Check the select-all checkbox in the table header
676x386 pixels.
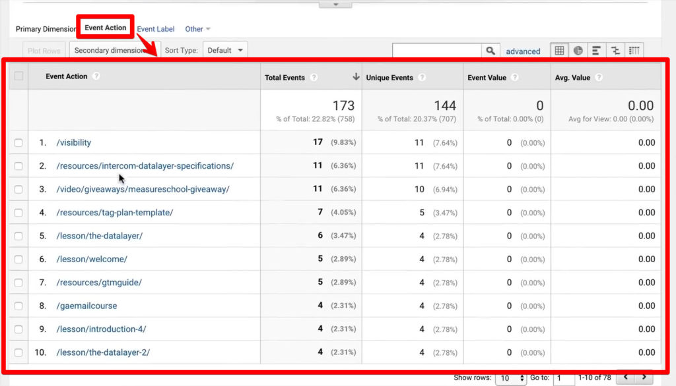click(x=19, y=76)
